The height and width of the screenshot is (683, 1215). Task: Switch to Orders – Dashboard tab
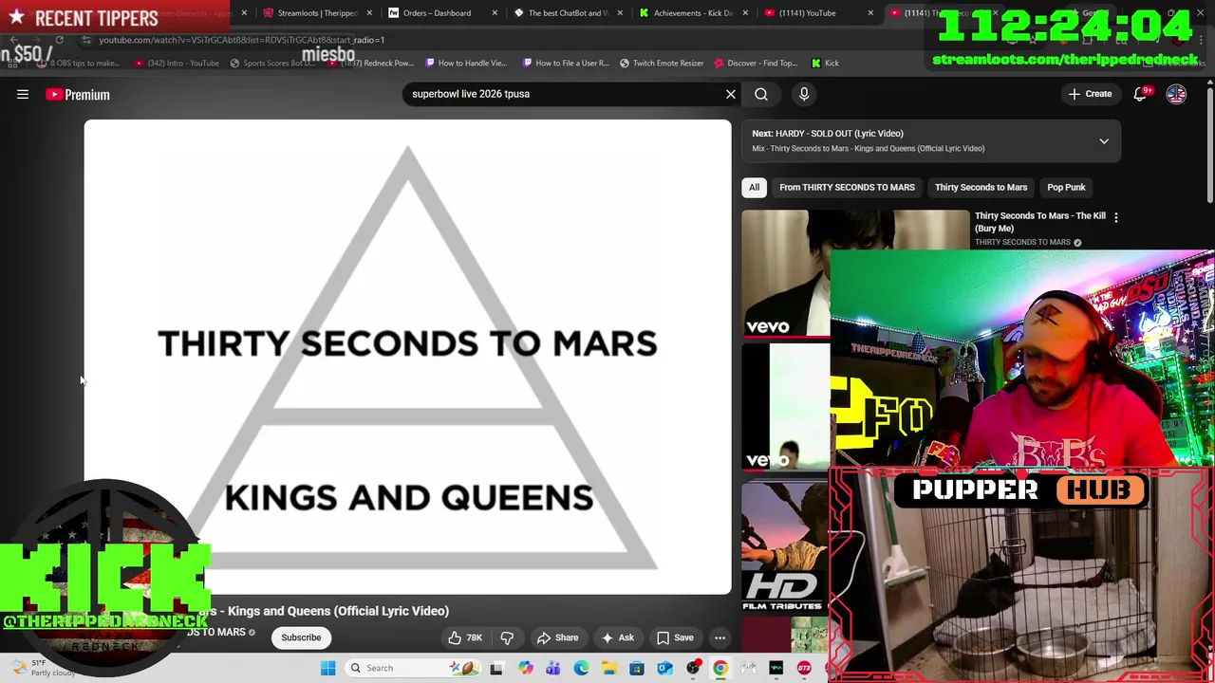435,13
